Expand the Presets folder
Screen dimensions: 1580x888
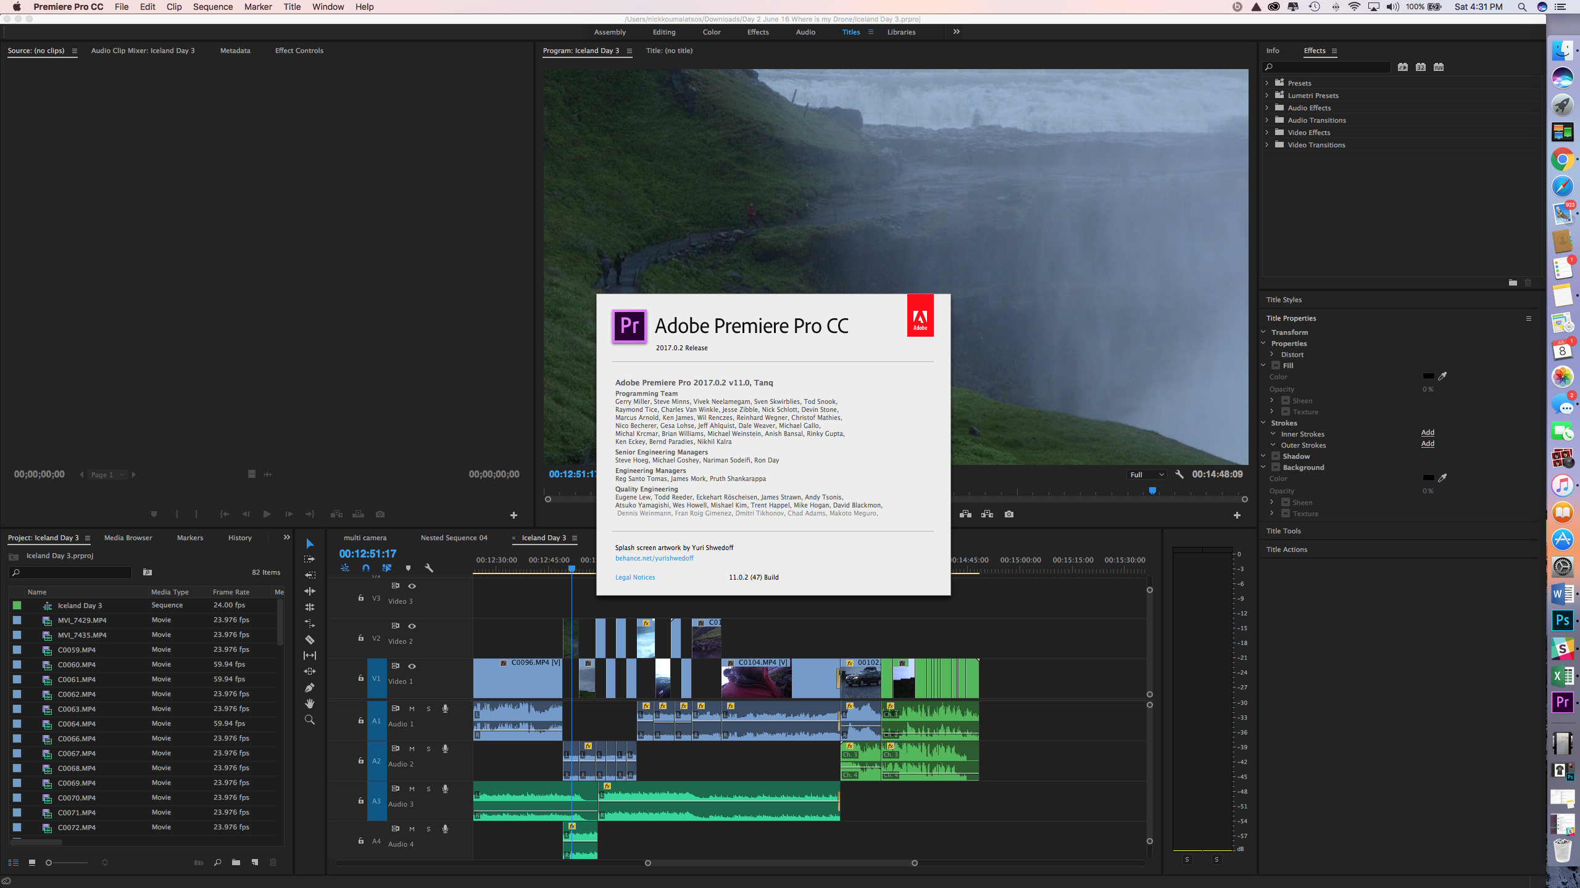pos(1267,83)
